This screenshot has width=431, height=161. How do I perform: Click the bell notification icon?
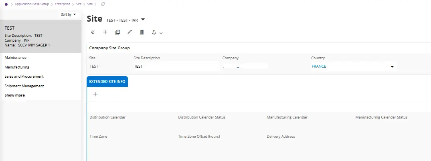click(x=154, y=32)
